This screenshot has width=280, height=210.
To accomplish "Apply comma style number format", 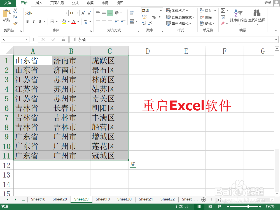I will click(x=160, y=17).
